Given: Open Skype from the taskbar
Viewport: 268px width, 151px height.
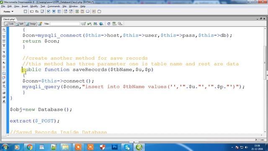Looking at the screenshot, I should 127,147.
